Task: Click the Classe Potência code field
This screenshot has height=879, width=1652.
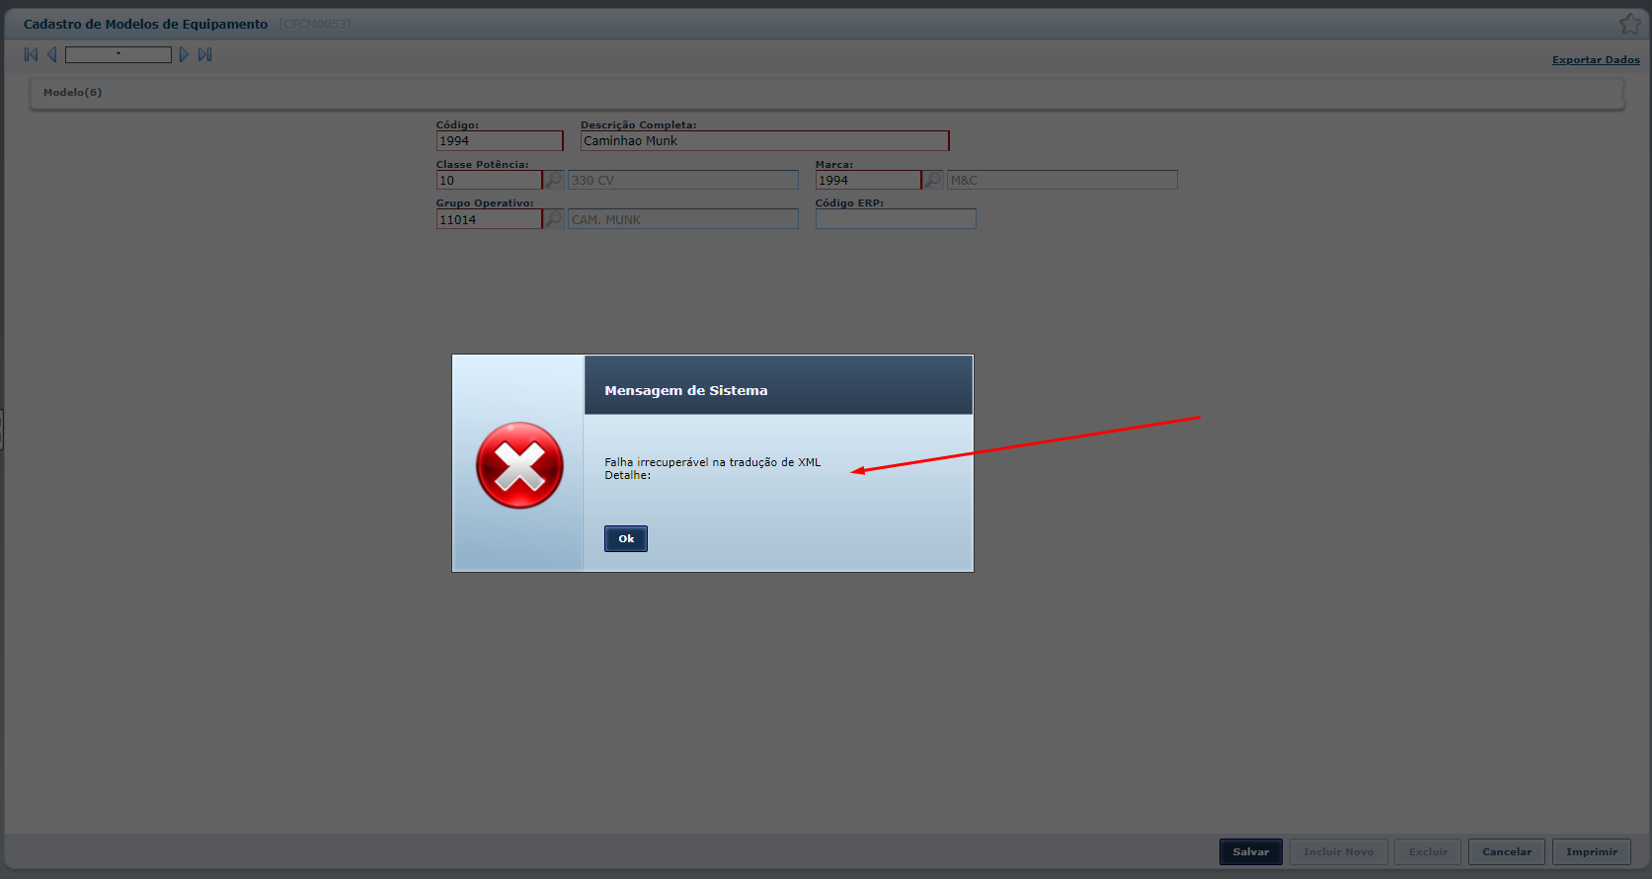Action: point(489,180)
